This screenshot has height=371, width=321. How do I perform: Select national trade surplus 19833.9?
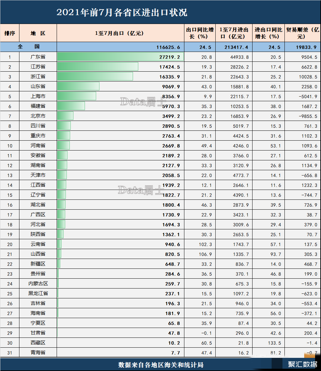point(306,47)
